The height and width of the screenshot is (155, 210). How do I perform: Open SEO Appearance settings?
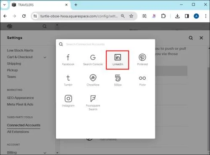click(x=20, y=98)
